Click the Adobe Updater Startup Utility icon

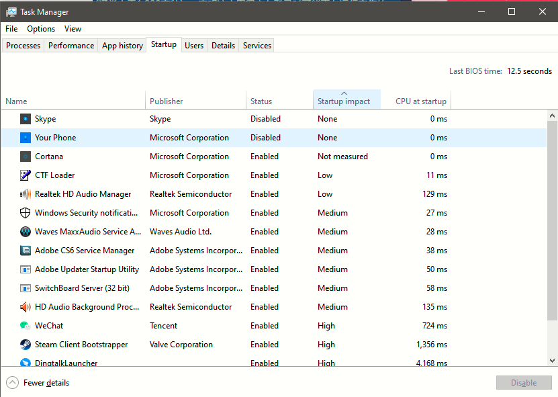pos(26,269)
